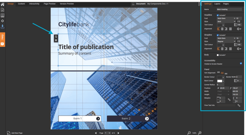Click the Name input field
Screen dimensions: 246x135
[229, 10]
